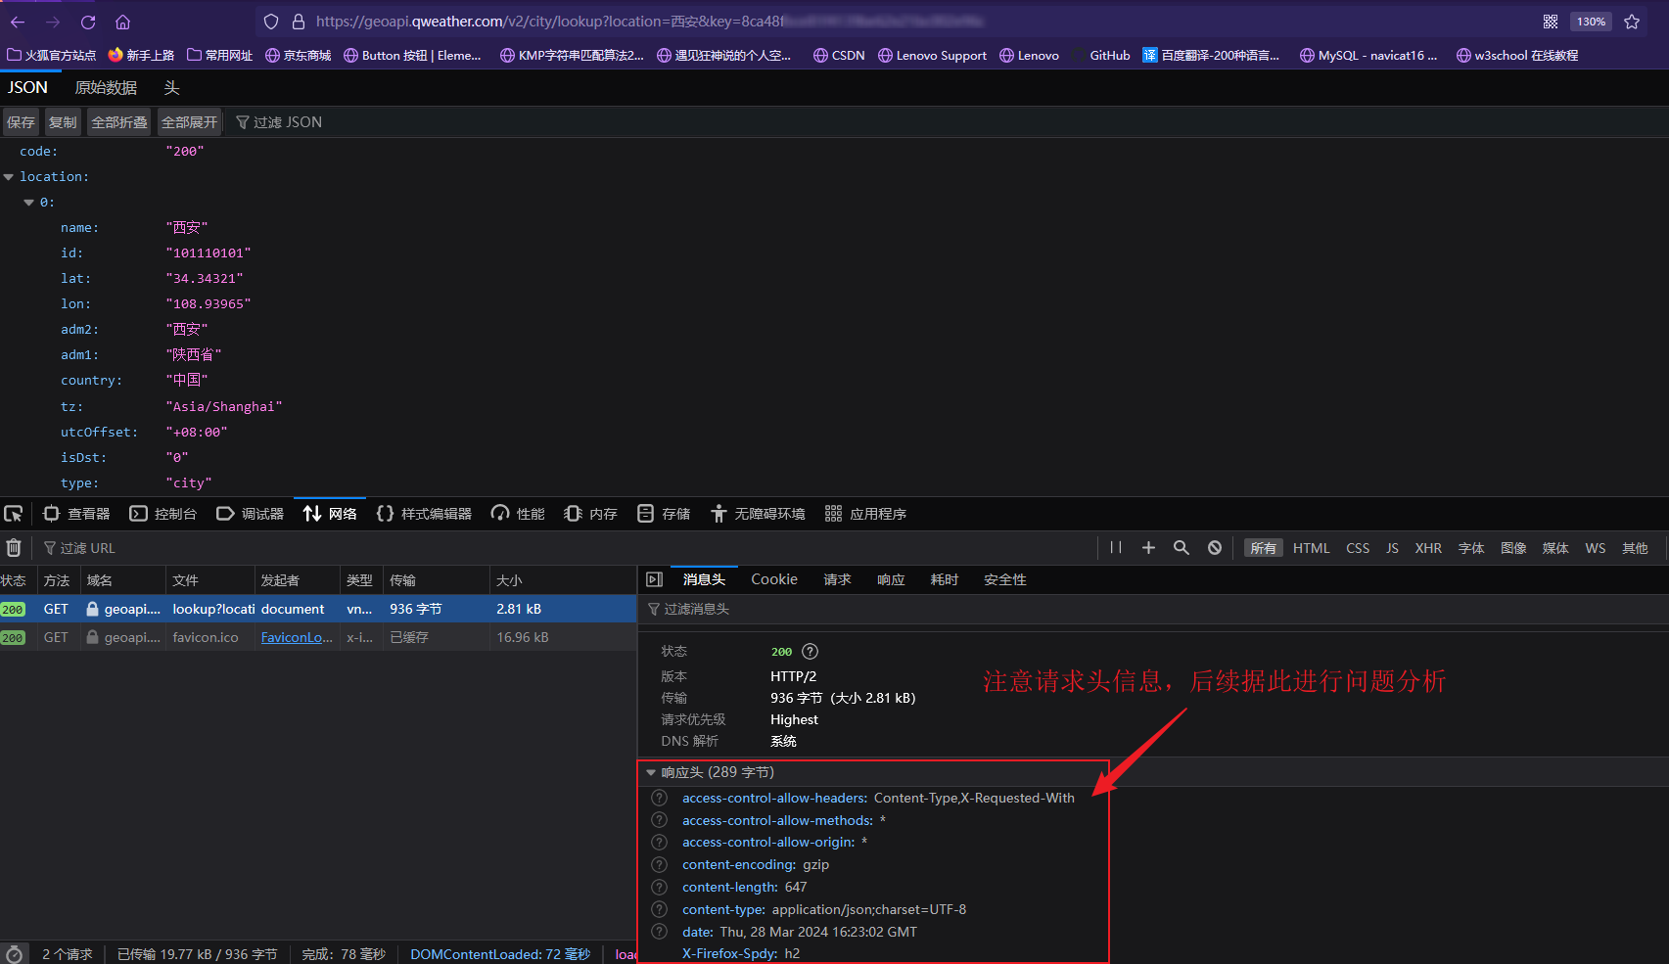Collapse the 0 array item node

click(x=28, y=203)
